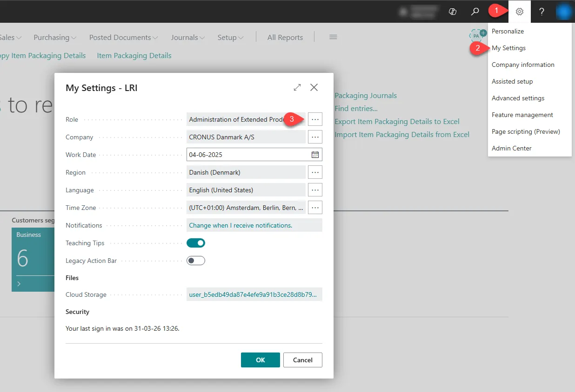Open the Work Date calendar picker
Screen dimensions: 575x392
pos(315,155)
